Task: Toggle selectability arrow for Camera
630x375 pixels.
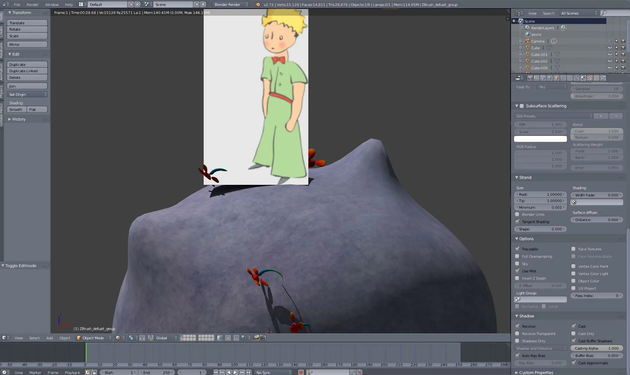Action: coord(617,41)
